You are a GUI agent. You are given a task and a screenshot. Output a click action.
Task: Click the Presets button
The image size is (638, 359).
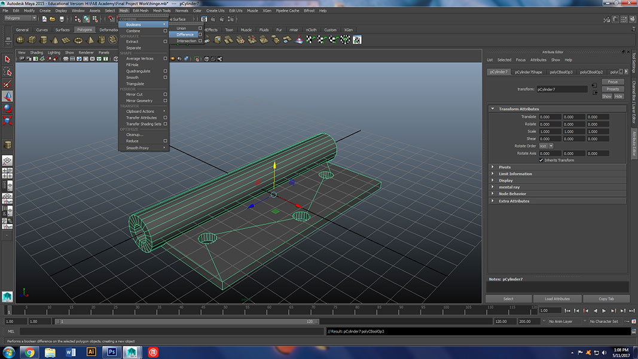(x=613, y=89)
